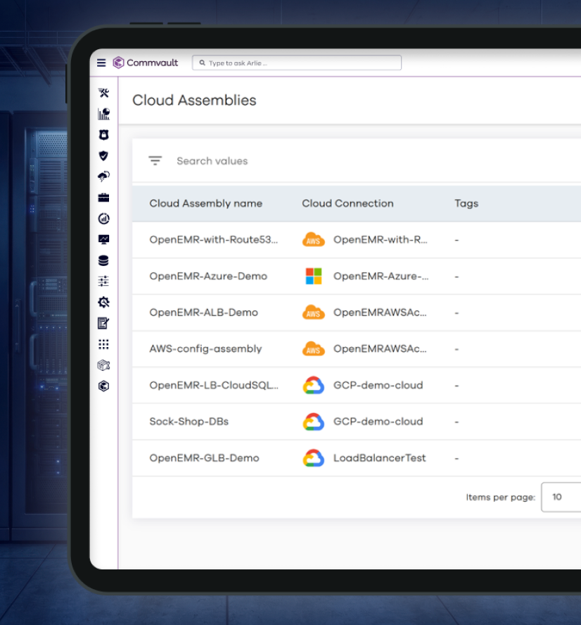Expand the Items per page dropdown

tap(561, 497)
